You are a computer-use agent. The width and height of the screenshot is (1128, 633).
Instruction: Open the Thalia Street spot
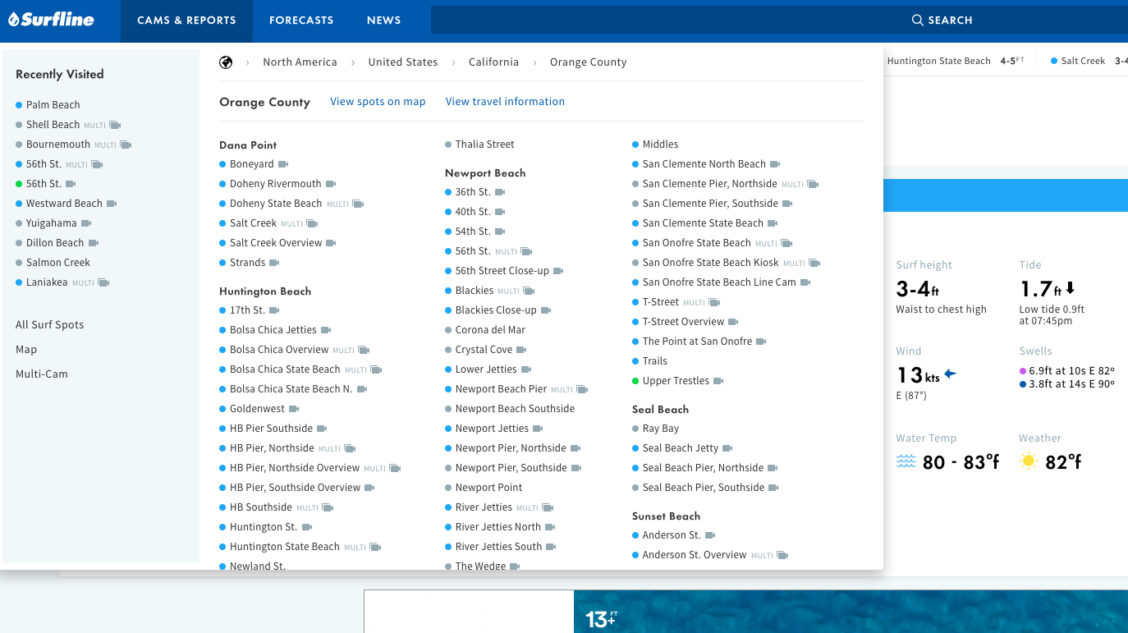tap(484, 144)
